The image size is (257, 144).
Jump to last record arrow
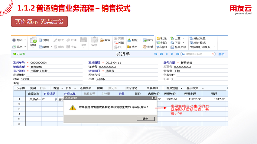click(x=178, y=54)
